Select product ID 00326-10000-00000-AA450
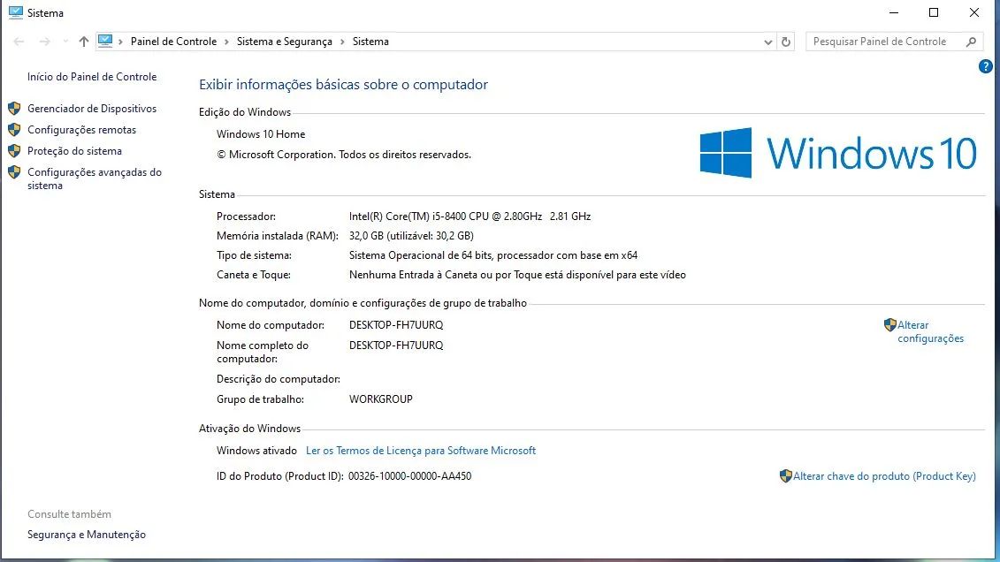The image size is (1000, 562). (410, 476)
